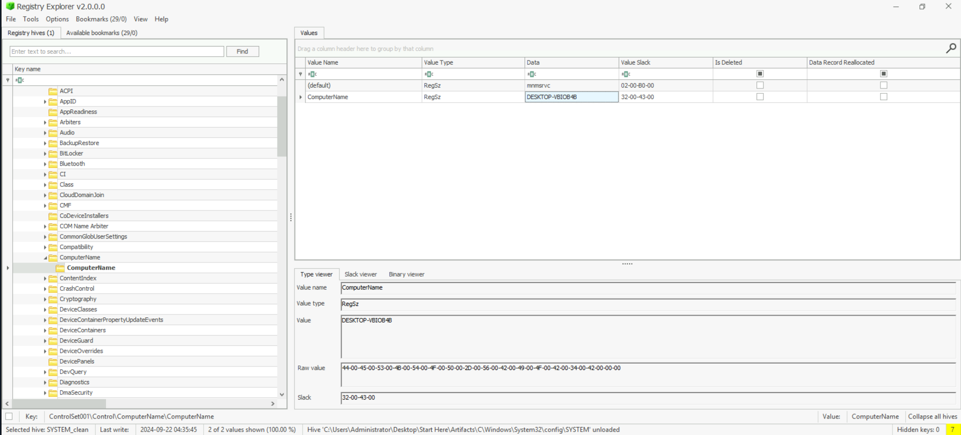The height and width of the screenshot is (435, 961).
Task: Switch to Available bookmarks tab
Action: [101, 33]
